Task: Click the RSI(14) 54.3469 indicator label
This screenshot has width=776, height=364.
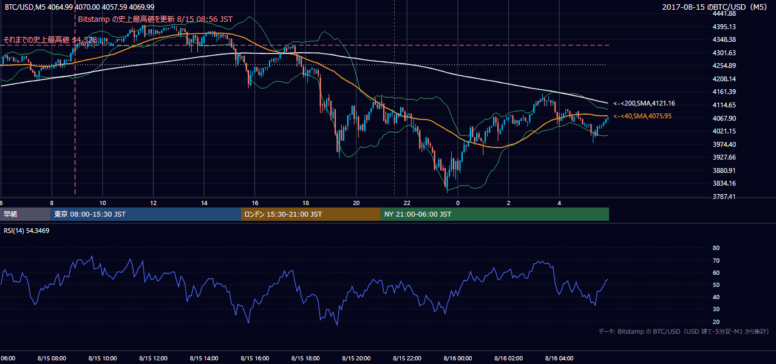Action: click(x=27, y=231)
